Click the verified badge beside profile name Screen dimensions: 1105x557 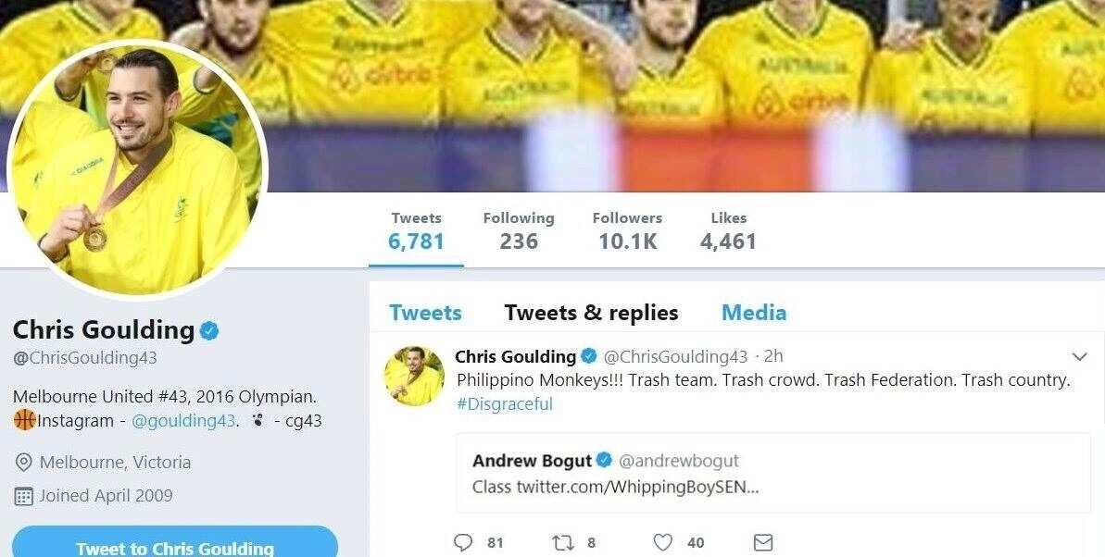point(209,330)
